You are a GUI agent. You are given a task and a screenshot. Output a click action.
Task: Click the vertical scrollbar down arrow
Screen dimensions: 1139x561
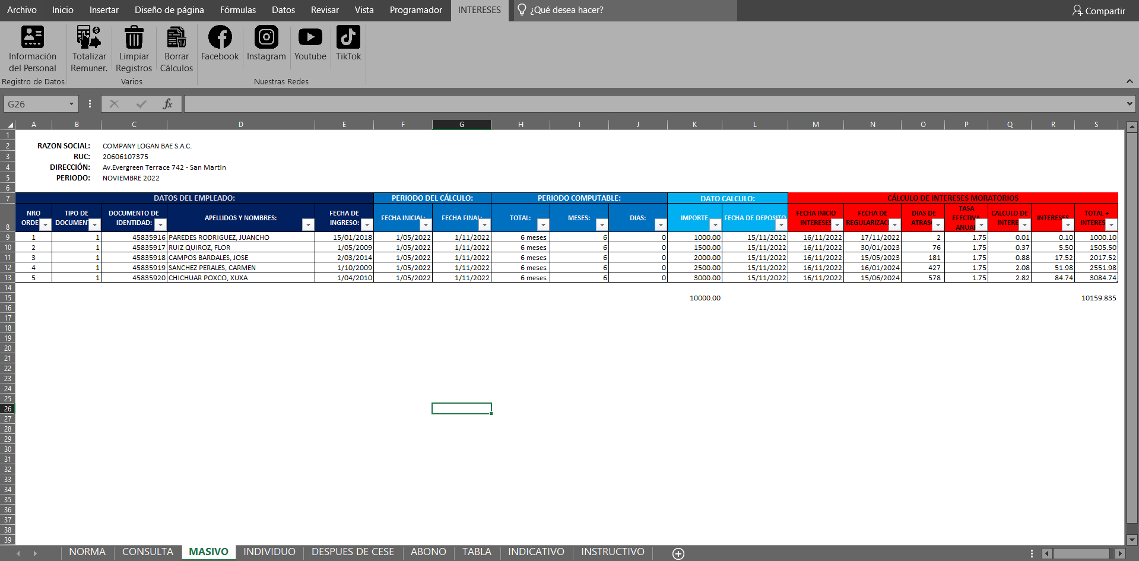[1131, 540]
